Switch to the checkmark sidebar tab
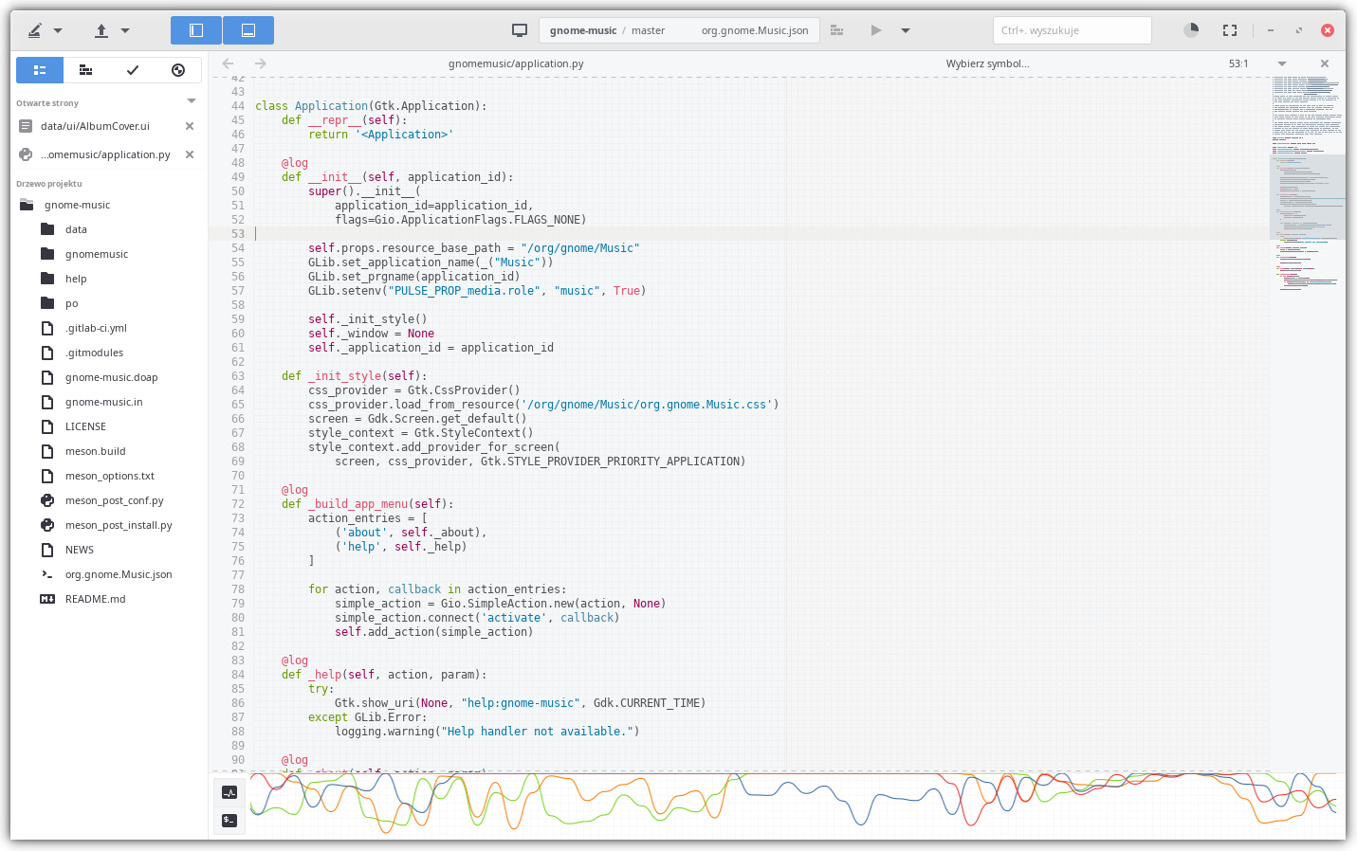 (x=133, y=70)
